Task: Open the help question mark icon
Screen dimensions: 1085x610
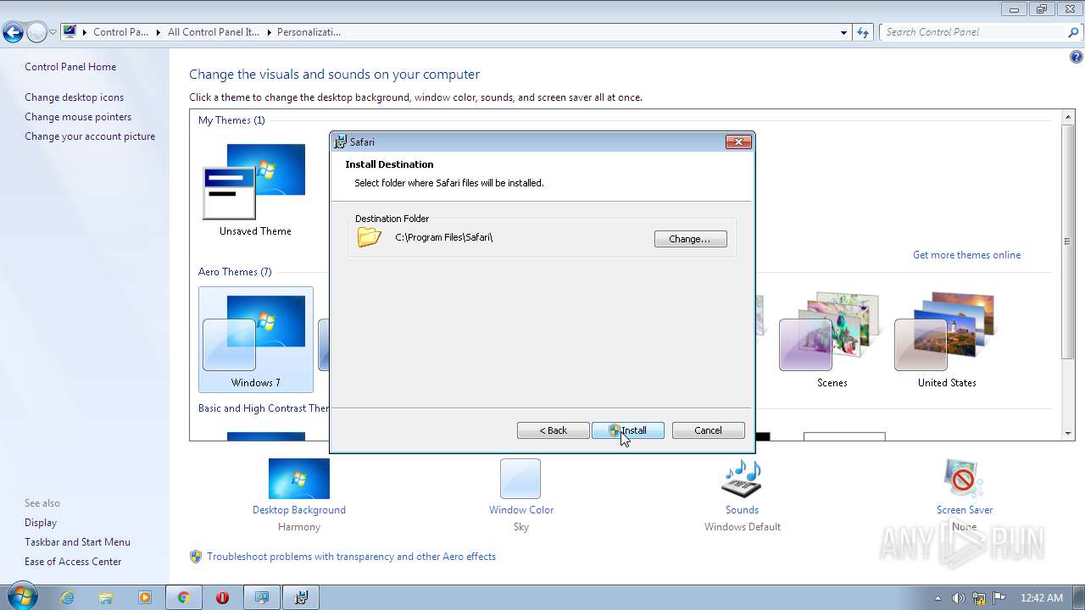Action: [1076, 58]
